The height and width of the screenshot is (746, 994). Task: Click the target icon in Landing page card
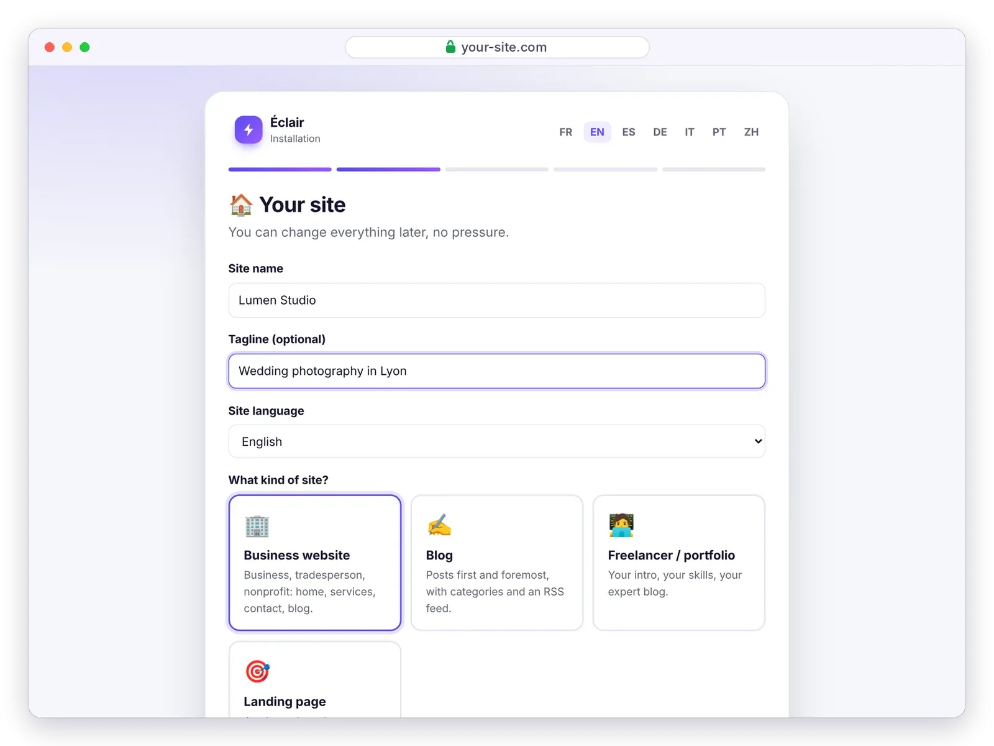click(257, 671)
